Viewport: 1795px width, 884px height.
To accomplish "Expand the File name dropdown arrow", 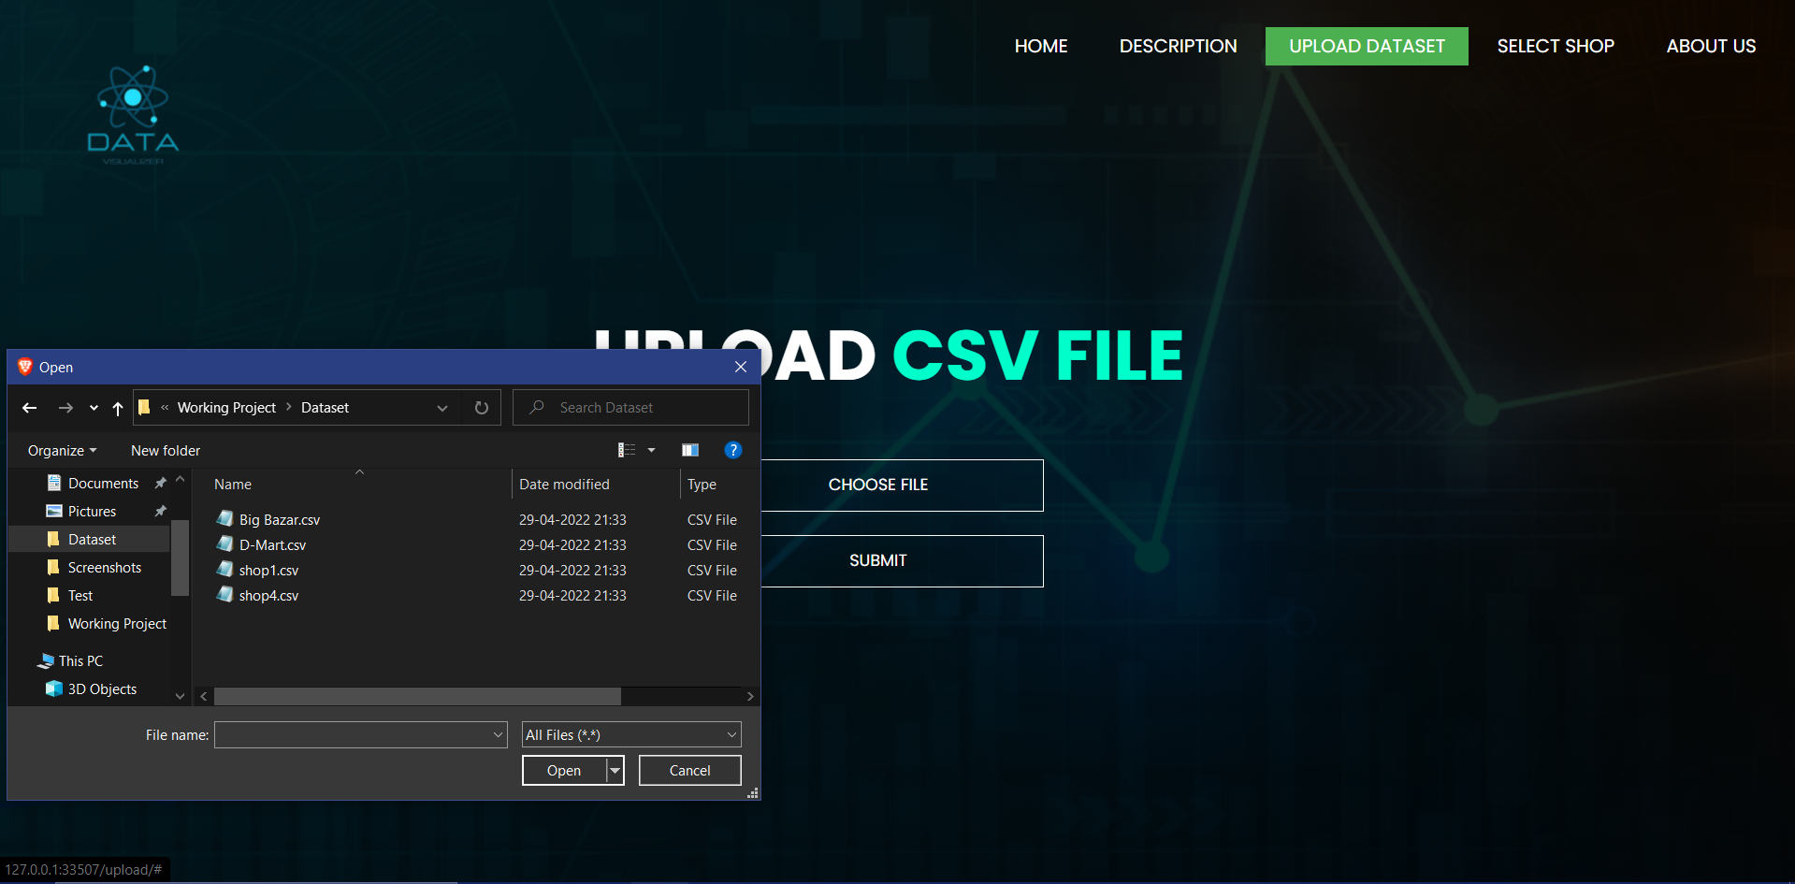I will (499, 735).
